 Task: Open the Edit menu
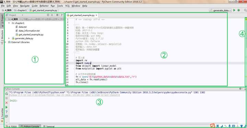tap(9, 6)
